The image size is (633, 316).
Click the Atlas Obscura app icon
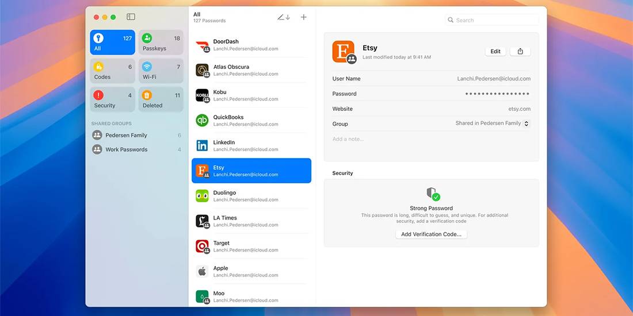coord(202,70)
